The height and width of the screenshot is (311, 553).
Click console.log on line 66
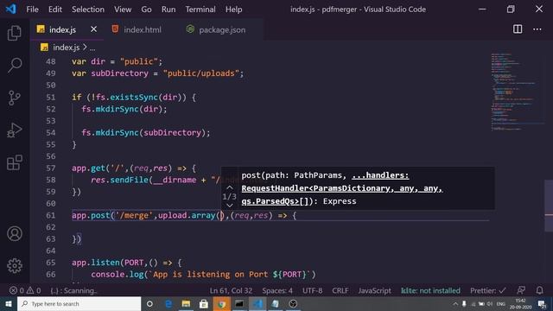[117, 275]
